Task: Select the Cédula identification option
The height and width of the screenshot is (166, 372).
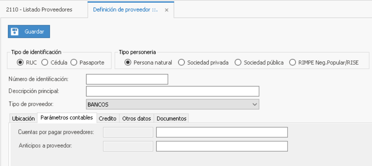Action: [x=45, y=62]
